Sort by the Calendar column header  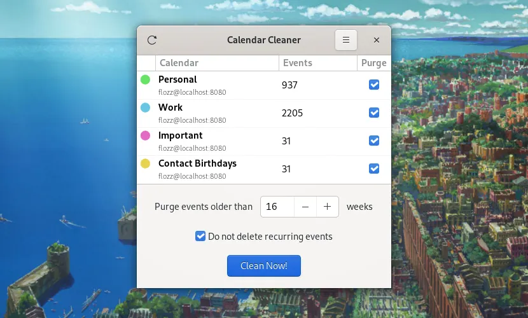click(217, 63)
